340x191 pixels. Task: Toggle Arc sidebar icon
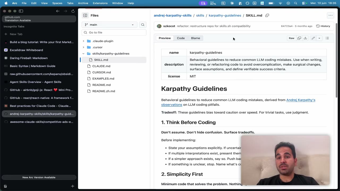[x=21, y=11]
